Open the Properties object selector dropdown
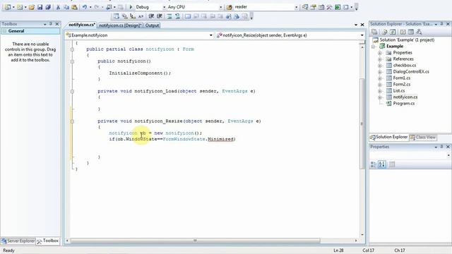The width and height of the screenshot is (452, 254). 448,155
